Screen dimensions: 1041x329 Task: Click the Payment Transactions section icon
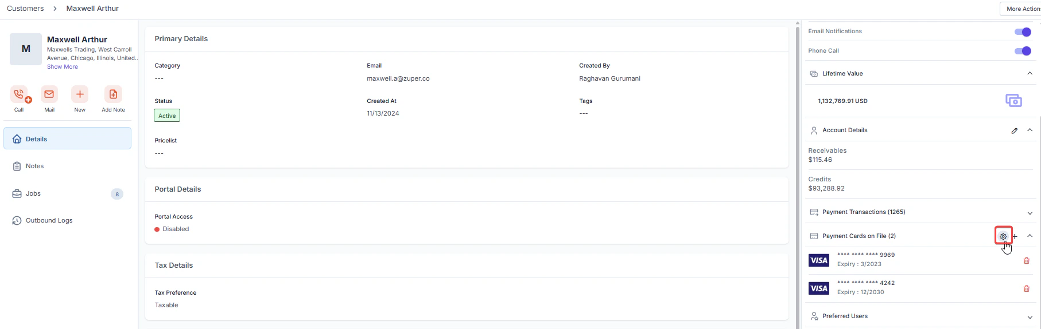[x=814, y=212]
